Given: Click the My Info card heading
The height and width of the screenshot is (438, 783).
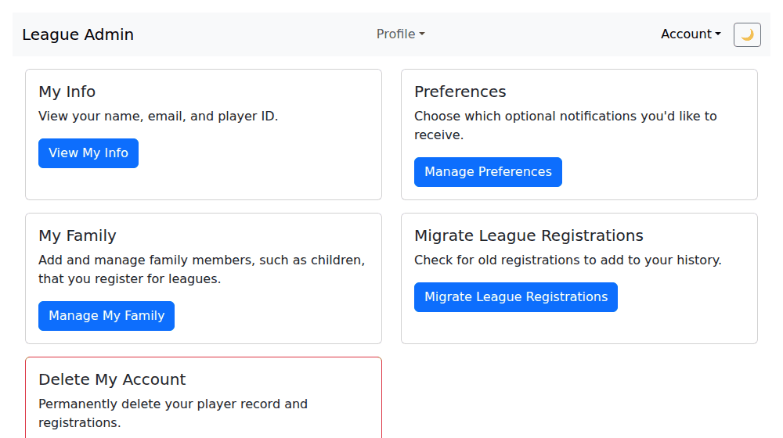Looking at the screenshot, I should pos(67,92).
